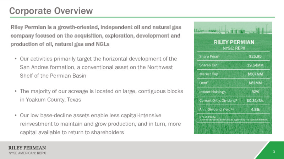Click the Corporate Overview slide title
The image size is (284, 159).
(x=51, y=11)
